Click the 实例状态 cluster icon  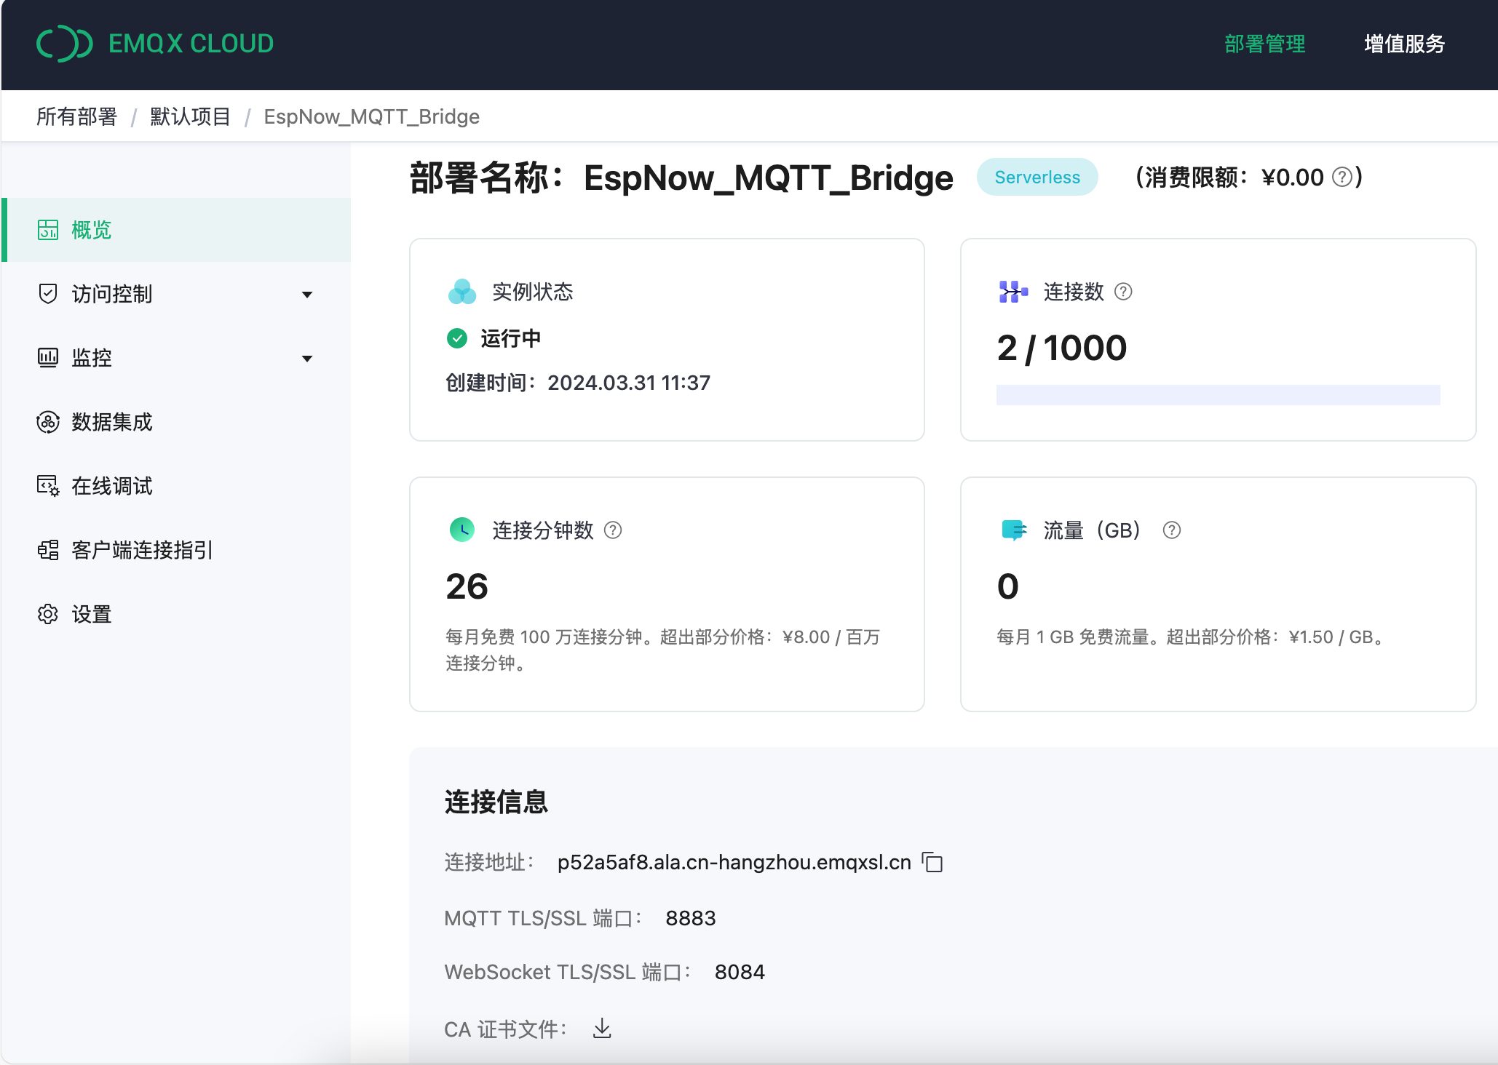[x=462, y=292]
